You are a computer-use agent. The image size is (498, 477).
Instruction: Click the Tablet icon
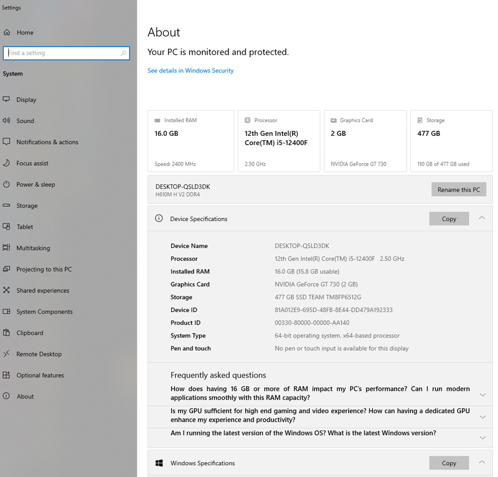pyautogui.click(x=6, y=227)
